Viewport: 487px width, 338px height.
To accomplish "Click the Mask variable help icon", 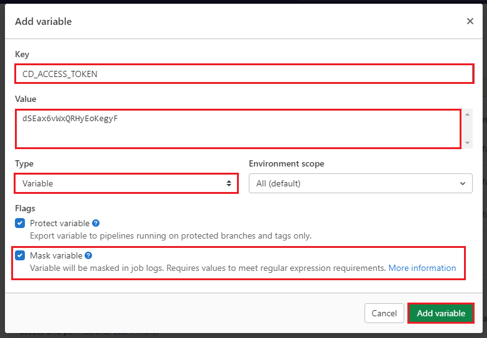I will pyautogui.click(x=88, y=255).
